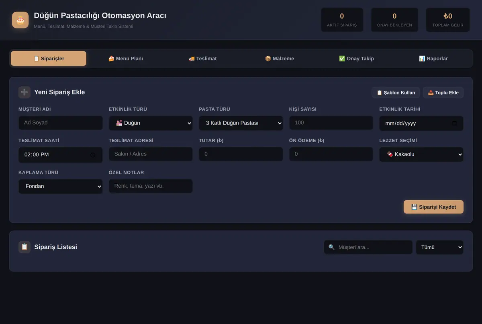Focus the Özel Notlar input field
The height and width of the screenshot is (324, 482).
point(151,187)
